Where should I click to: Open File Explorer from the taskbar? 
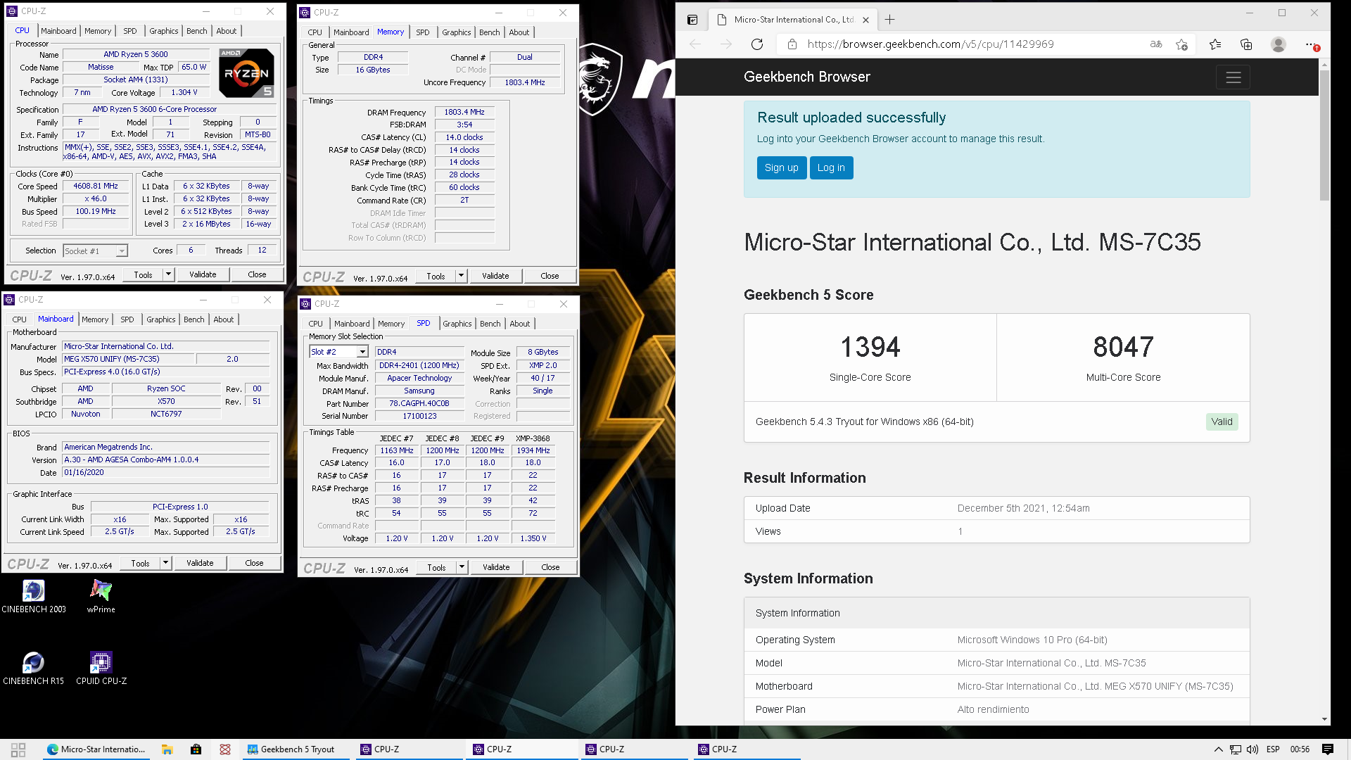(167, 749)
